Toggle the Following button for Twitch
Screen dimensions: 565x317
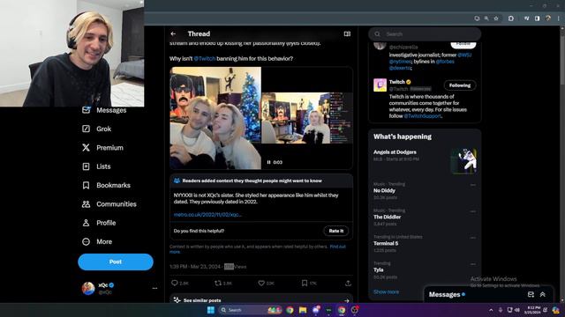click(x=460, y=85)
